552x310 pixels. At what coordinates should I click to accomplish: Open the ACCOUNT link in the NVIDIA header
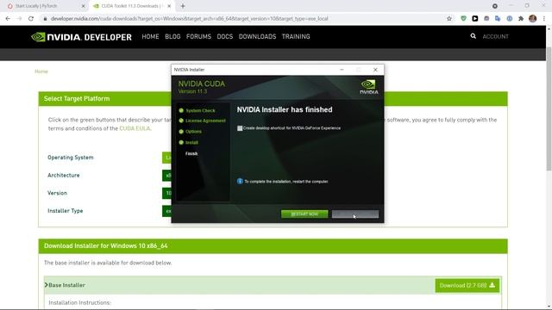coord(495,36)
